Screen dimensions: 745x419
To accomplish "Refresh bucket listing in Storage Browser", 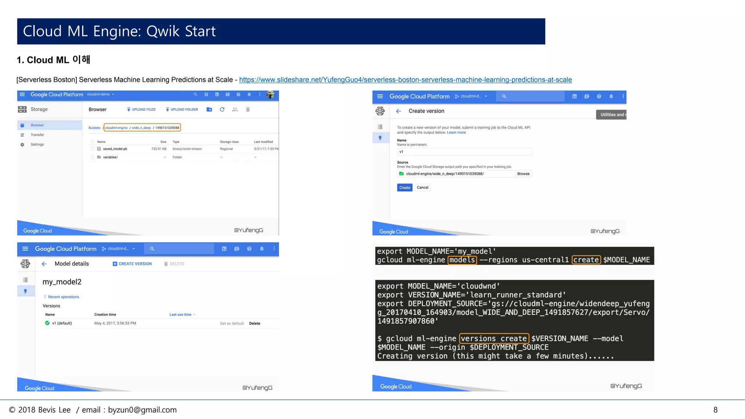I will [x=222, y=109].
